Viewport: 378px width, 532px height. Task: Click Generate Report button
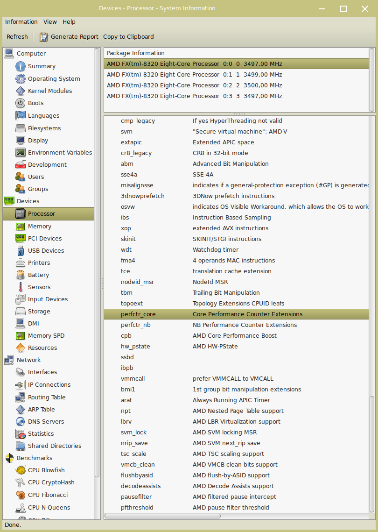pos(69,36)
